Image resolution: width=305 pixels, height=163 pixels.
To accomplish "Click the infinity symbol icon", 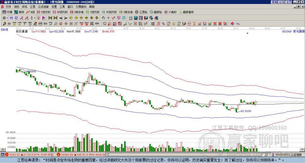I will (x=238, y=24).
